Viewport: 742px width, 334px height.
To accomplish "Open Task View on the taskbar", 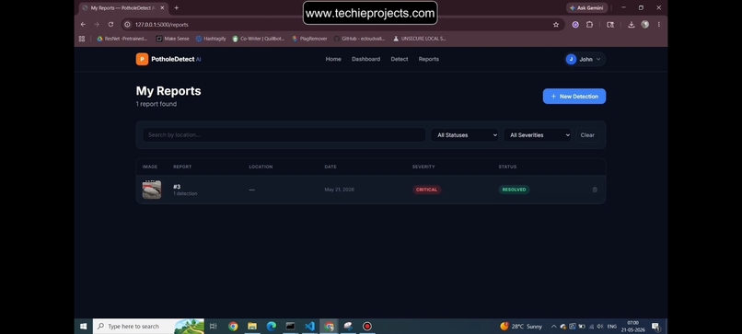I will 213,327.
